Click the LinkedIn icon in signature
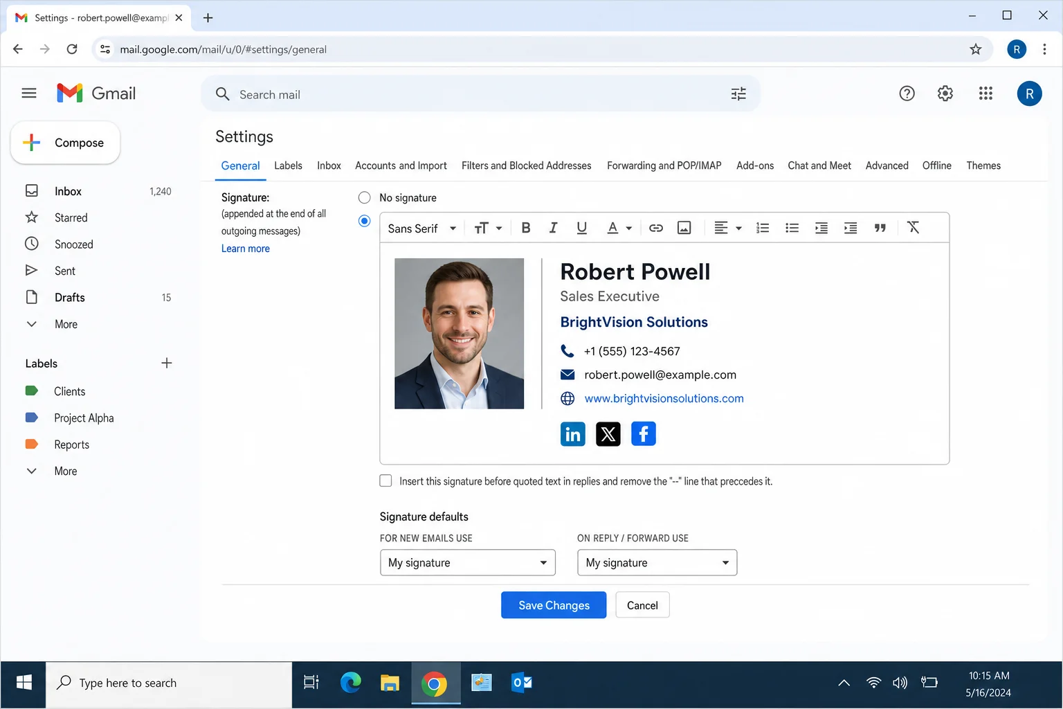Viewport: 1063px width, 709px height. coord(572,434)
